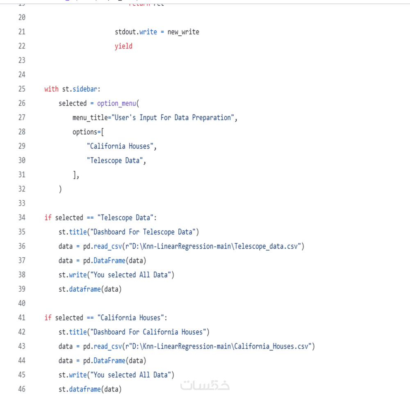410x398 pixels.
Task: Click line number 21 in the gutter
Action: pyautogui.click(x=22, y=32)
